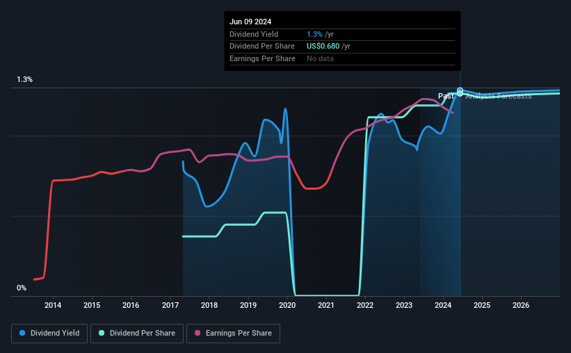The height and width of the screenshot is (353, 571).
Task: Click the 2020 year label
Action: pos(287,305)
